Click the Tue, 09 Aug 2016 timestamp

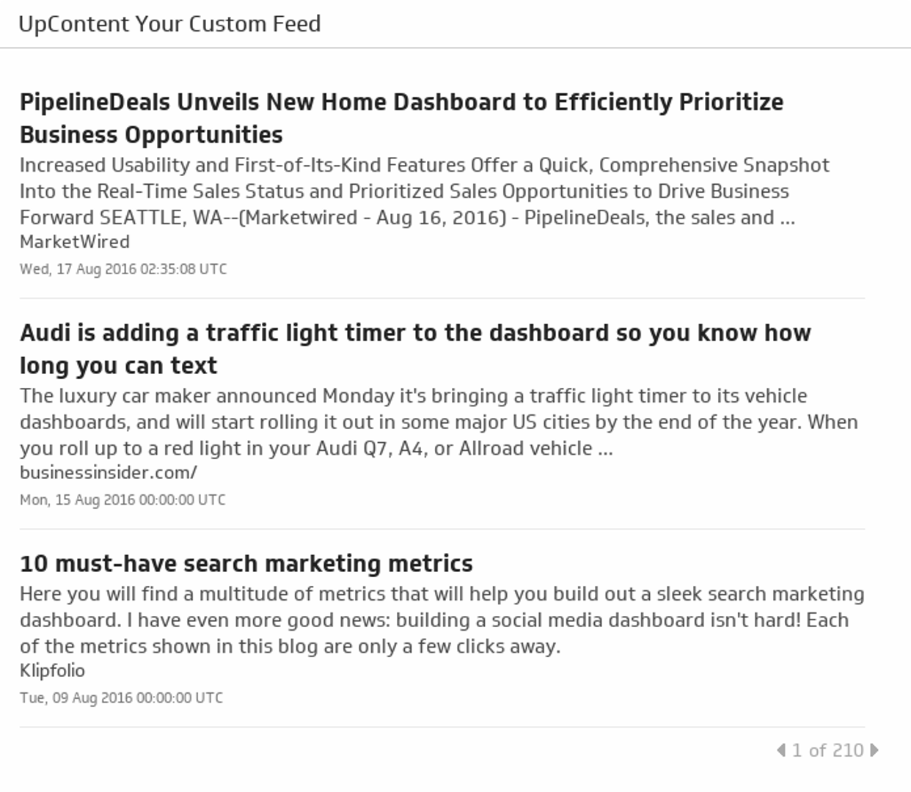[x=121, y=698]
